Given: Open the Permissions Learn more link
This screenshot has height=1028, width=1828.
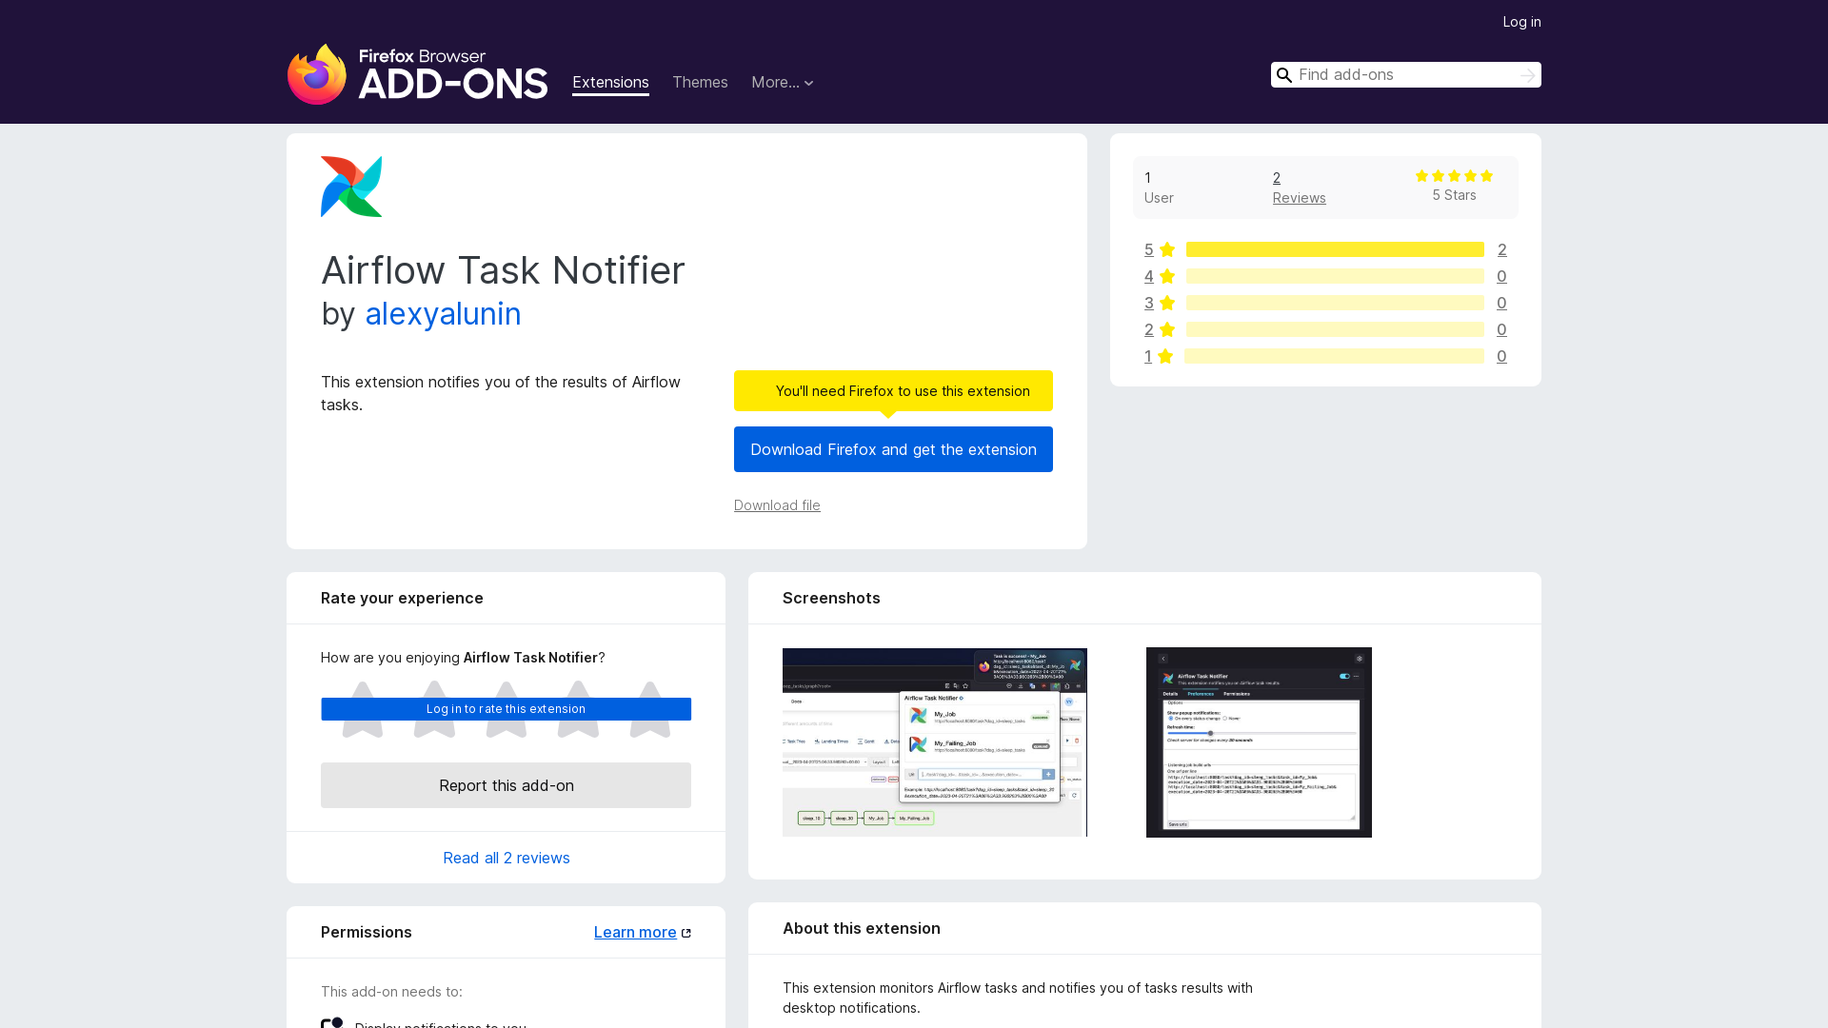Looking at the screenshot, I should [x=635, y=933].
